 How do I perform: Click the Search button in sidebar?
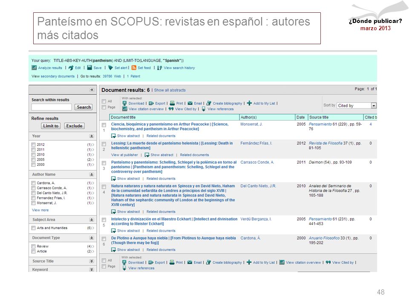84,107
